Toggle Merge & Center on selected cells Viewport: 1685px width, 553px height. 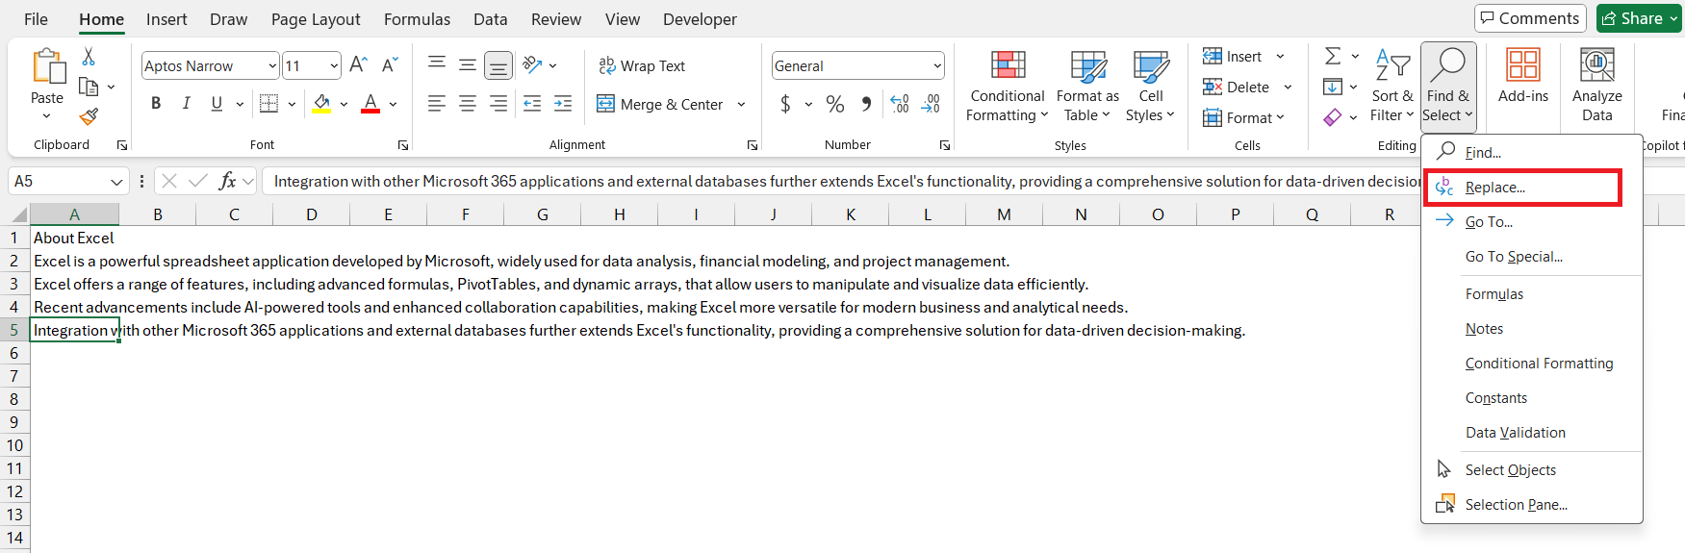660,104
